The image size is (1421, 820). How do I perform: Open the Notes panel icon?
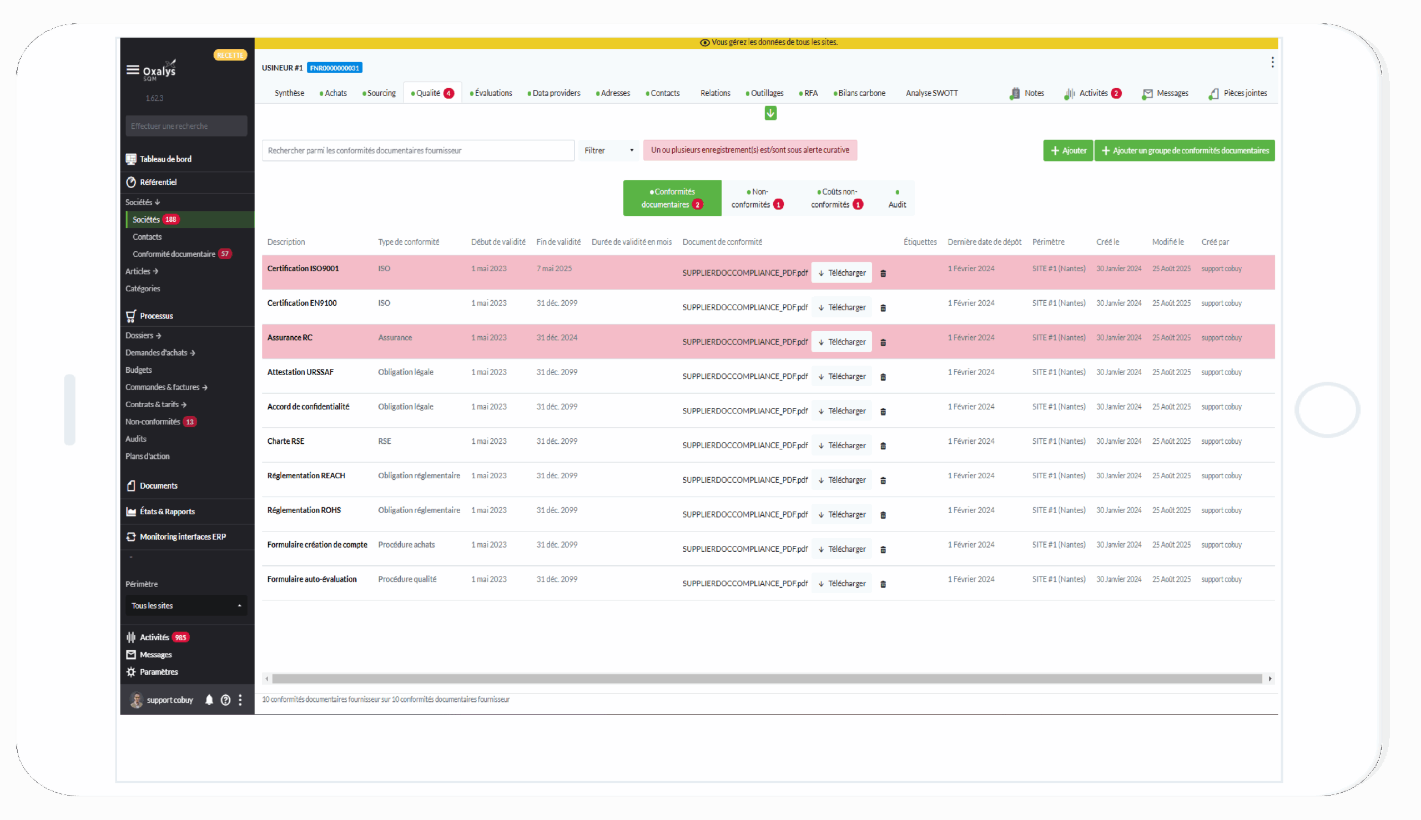pyautogui.click(x=1015, y=94)
